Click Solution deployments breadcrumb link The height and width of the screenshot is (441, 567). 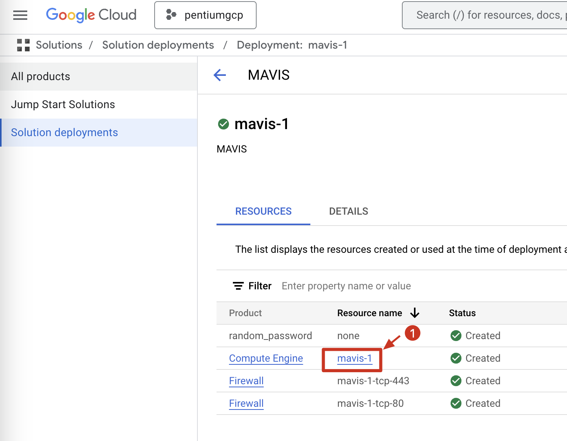pos(158,45)
